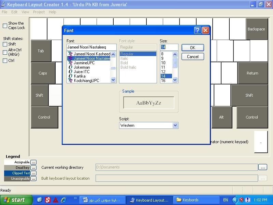Open the Clipped Text legend color picker
Viewport: 273px width, 205px height.
33,173
